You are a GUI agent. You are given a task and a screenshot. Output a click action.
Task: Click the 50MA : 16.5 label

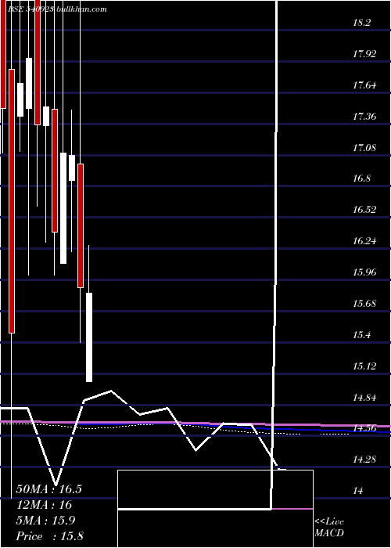[48, 489]
